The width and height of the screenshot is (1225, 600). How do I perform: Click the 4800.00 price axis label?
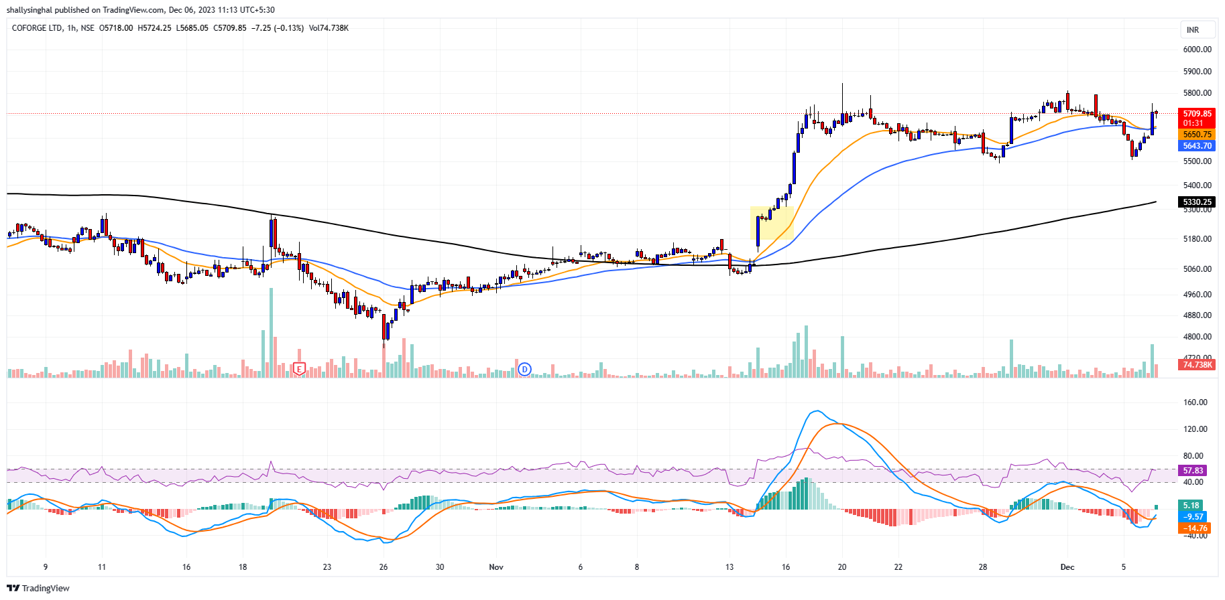coord(1198,337)
